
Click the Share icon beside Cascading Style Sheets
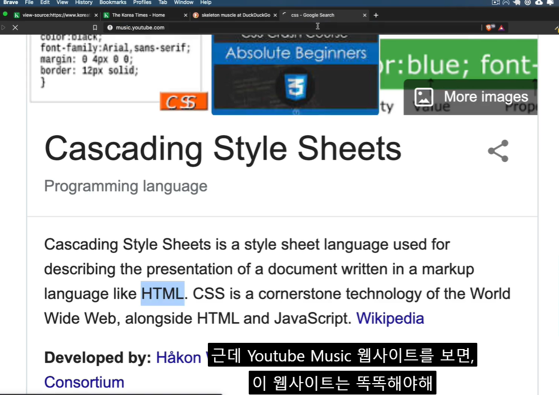pyautogui.click(x=498, y=151)
